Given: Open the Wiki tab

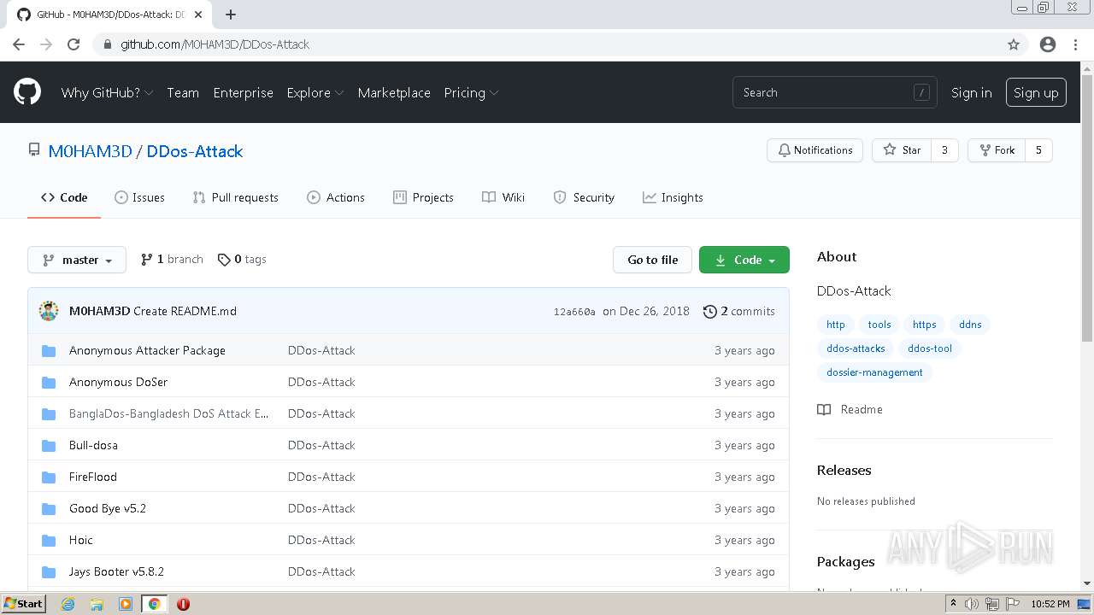Looking at the screenshot, I should 503,197.
